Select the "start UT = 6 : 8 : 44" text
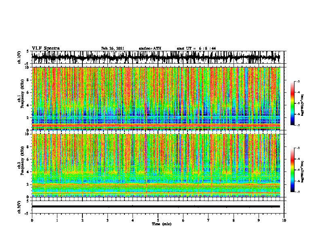Viewport: 320px width, 247px height. point(196,48)
